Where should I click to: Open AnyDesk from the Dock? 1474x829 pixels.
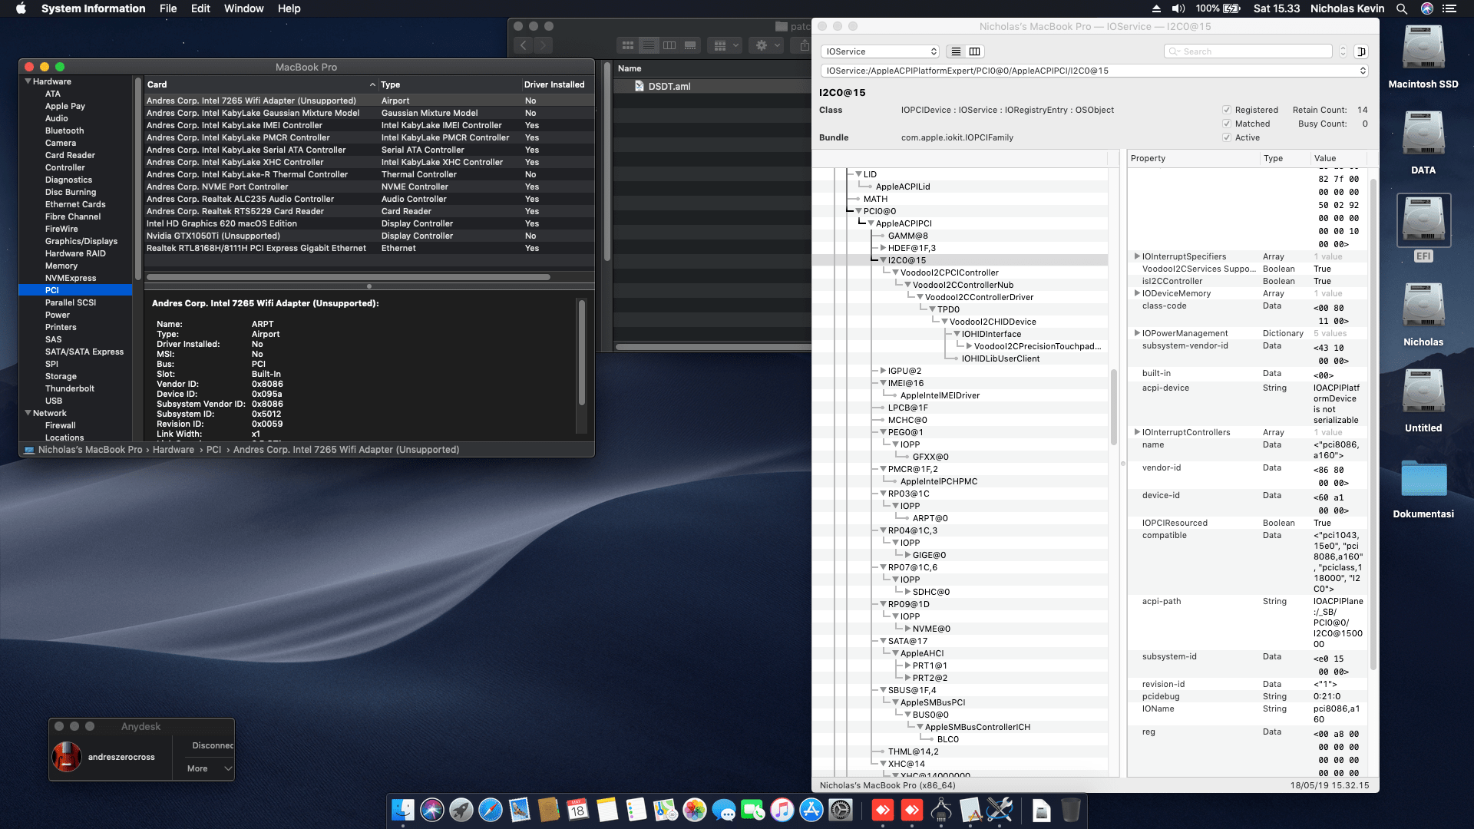click(x=883, y=811)
